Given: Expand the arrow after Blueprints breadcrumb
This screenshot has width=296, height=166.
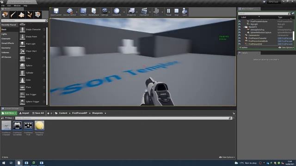Looking at the screenshot, I should [105, 113].
